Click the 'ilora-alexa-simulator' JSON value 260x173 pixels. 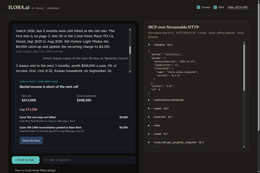183,72
